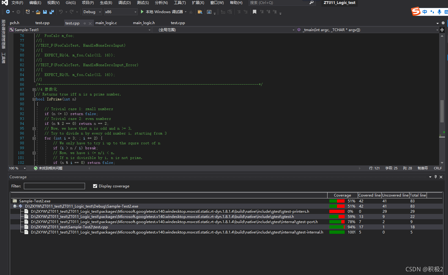Pin the active test.cpp tab

[84, 23]
